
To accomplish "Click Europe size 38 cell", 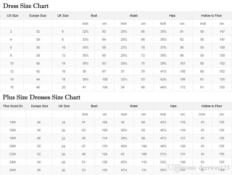I will (x=38, y=56).
